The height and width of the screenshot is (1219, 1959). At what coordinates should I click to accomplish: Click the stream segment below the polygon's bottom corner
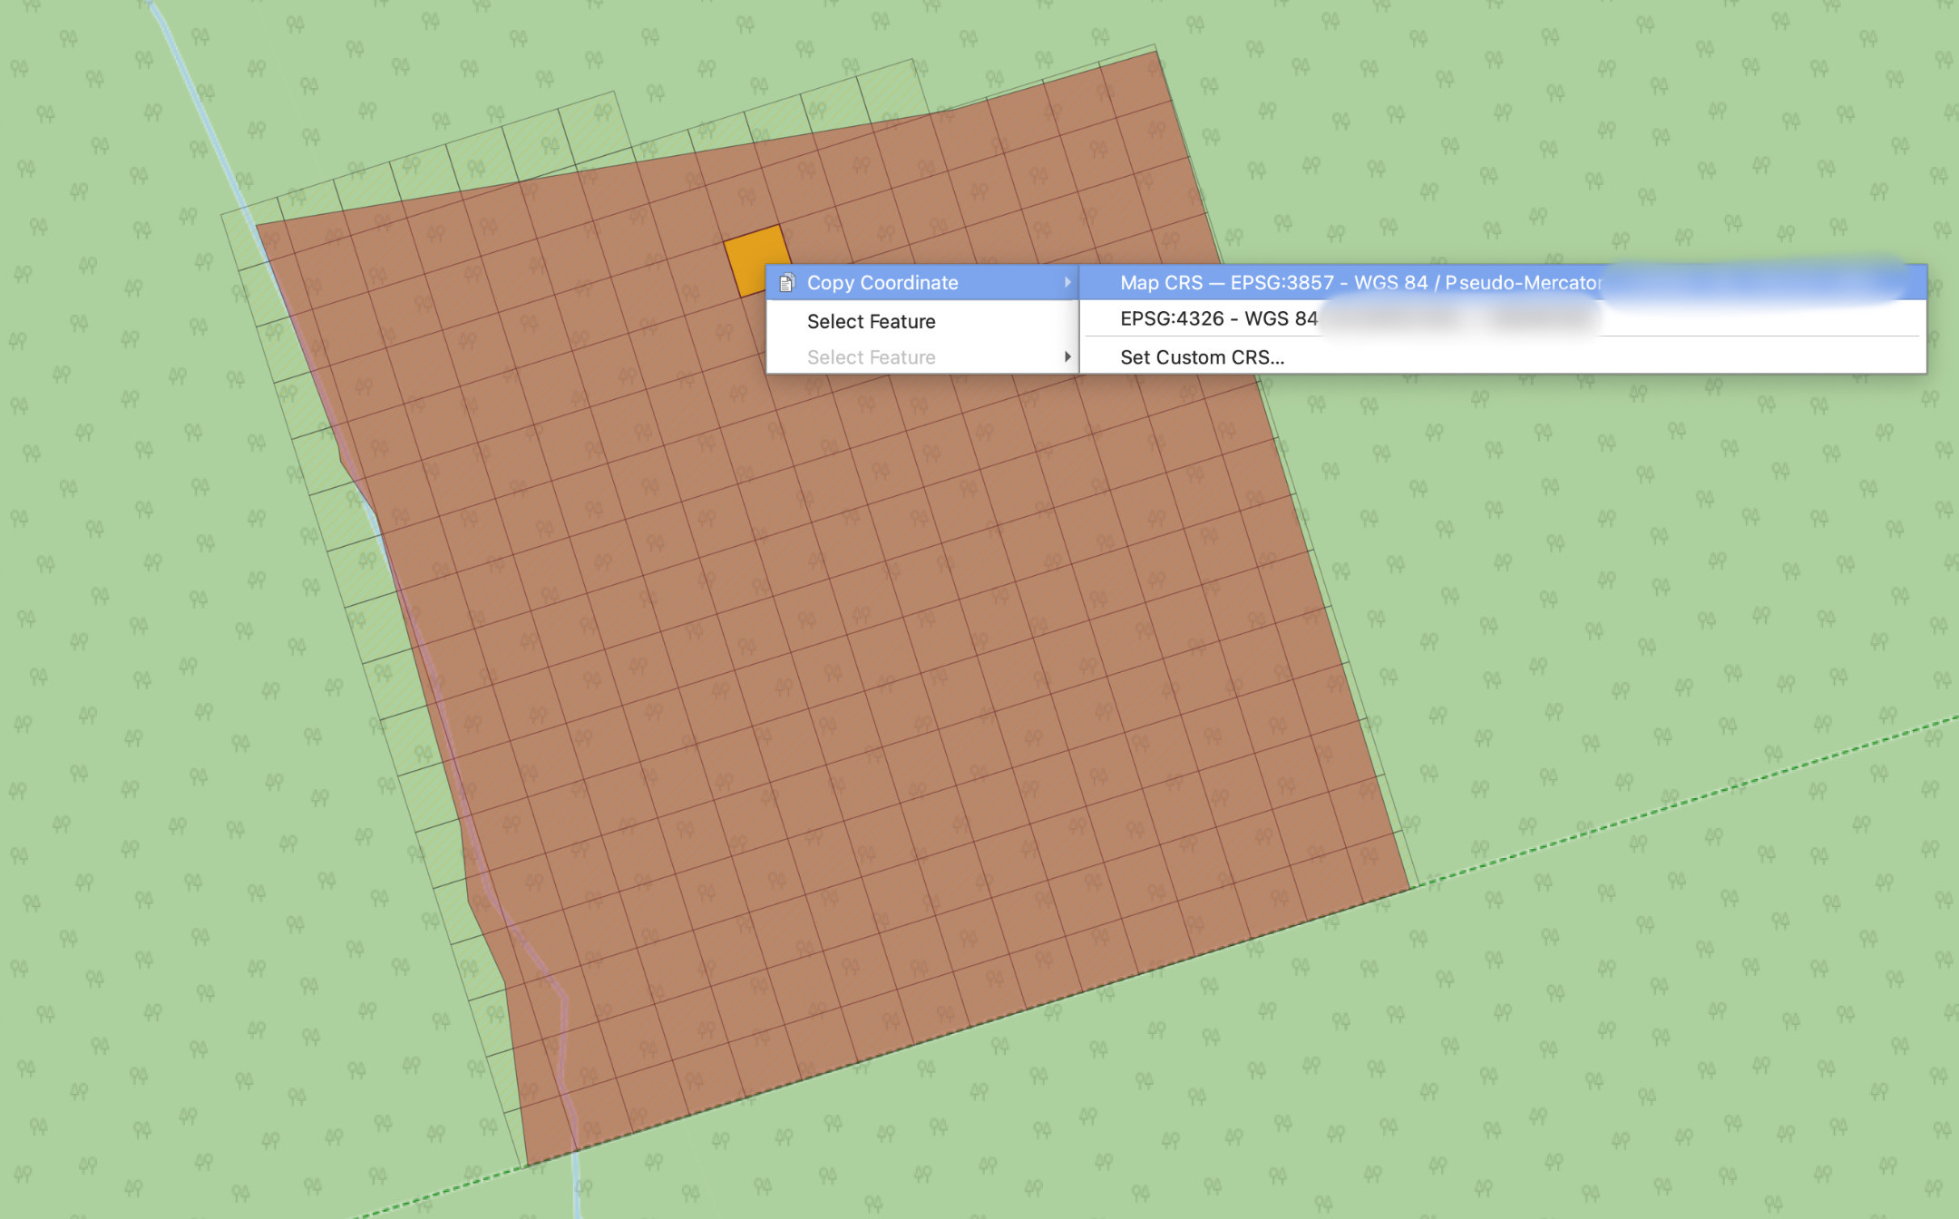pos(577,1188)
